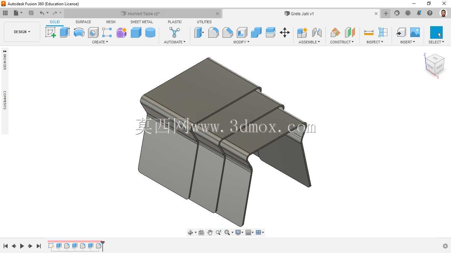The height and width of the screenshot is (253, 451).
Task: Click the Joint tool icon
Action: point(317,32)
